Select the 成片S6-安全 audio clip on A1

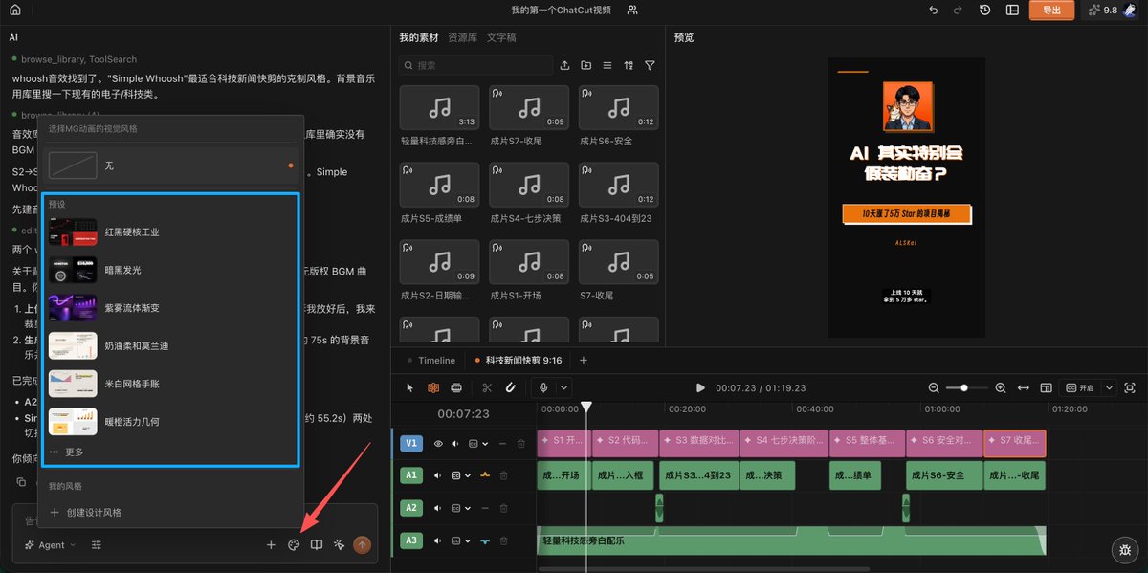tap(942, 475)
